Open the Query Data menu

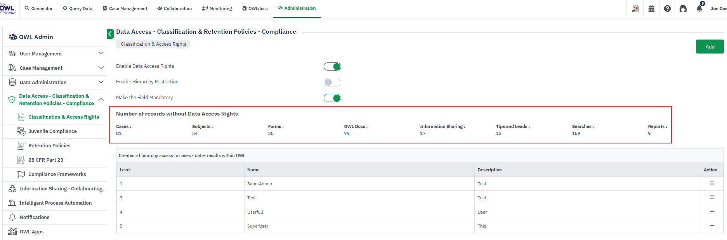click(78, 9)
